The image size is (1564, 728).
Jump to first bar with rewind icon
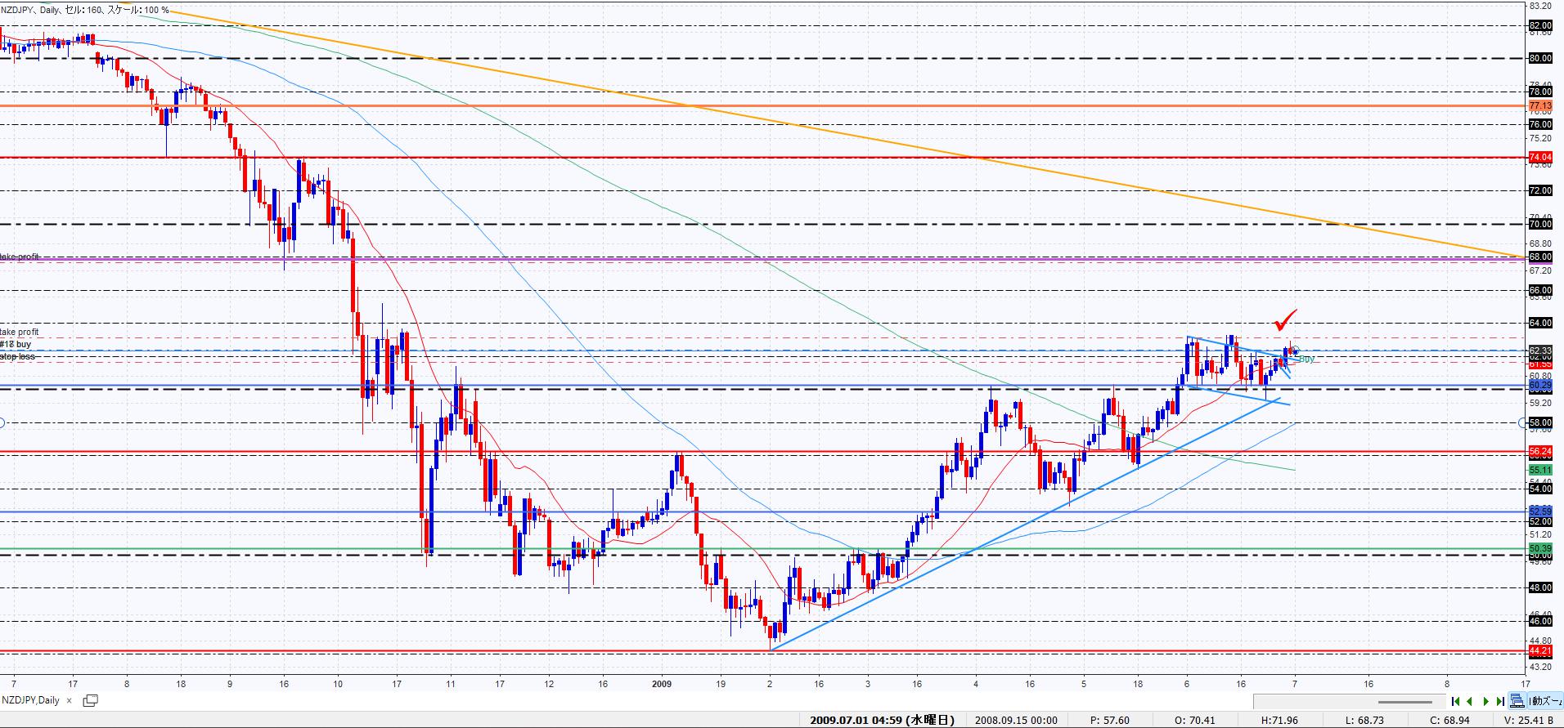point(1456,701)
